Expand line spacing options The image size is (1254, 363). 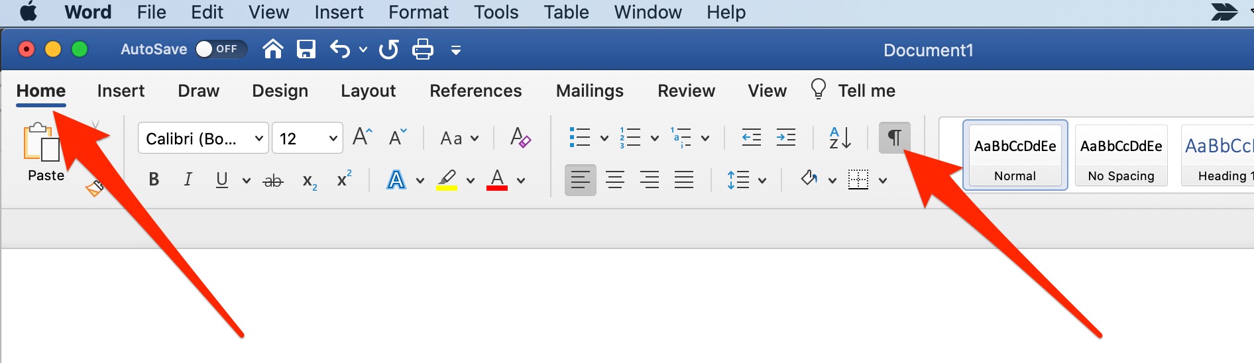(x=762, y=180)
